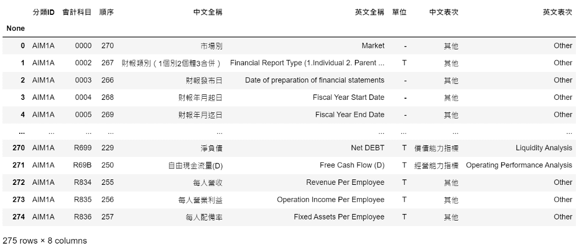
Task: Click the "Free Cash Flow (D)" cell
Action: coord(352,165)
